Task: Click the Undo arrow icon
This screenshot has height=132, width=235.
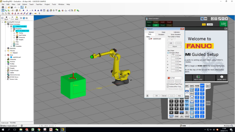Action: tap(15, 7)
